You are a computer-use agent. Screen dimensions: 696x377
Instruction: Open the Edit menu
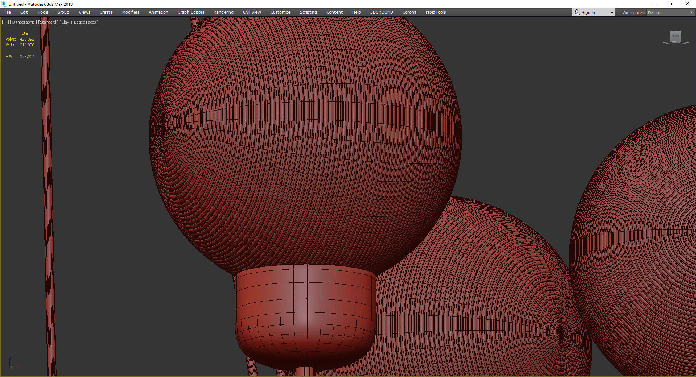pos(24,12)
